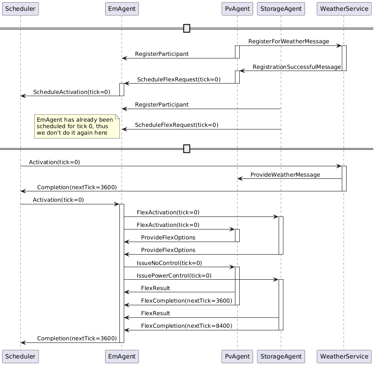The width and height of the screenshot is (376, 365).
Task: Click the bottom Scheduler participant box
Action: coord(20,356)
